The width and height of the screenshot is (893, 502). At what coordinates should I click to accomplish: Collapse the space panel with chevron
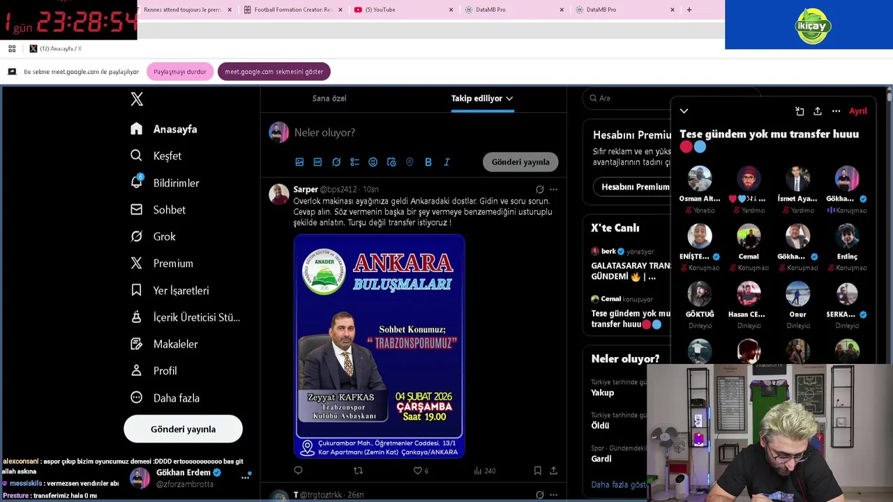pos(684,111)
